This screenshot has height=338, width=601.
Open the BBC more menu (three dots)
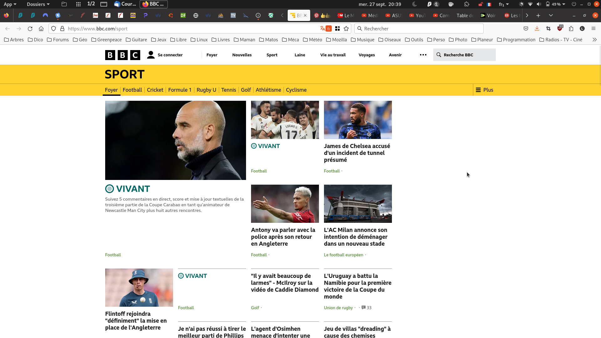pyautogui.click(x=423, y=55)
